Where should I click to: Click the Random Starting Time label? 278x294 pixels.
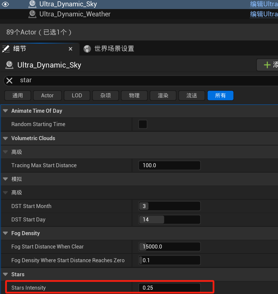click(x=38, y=124)
